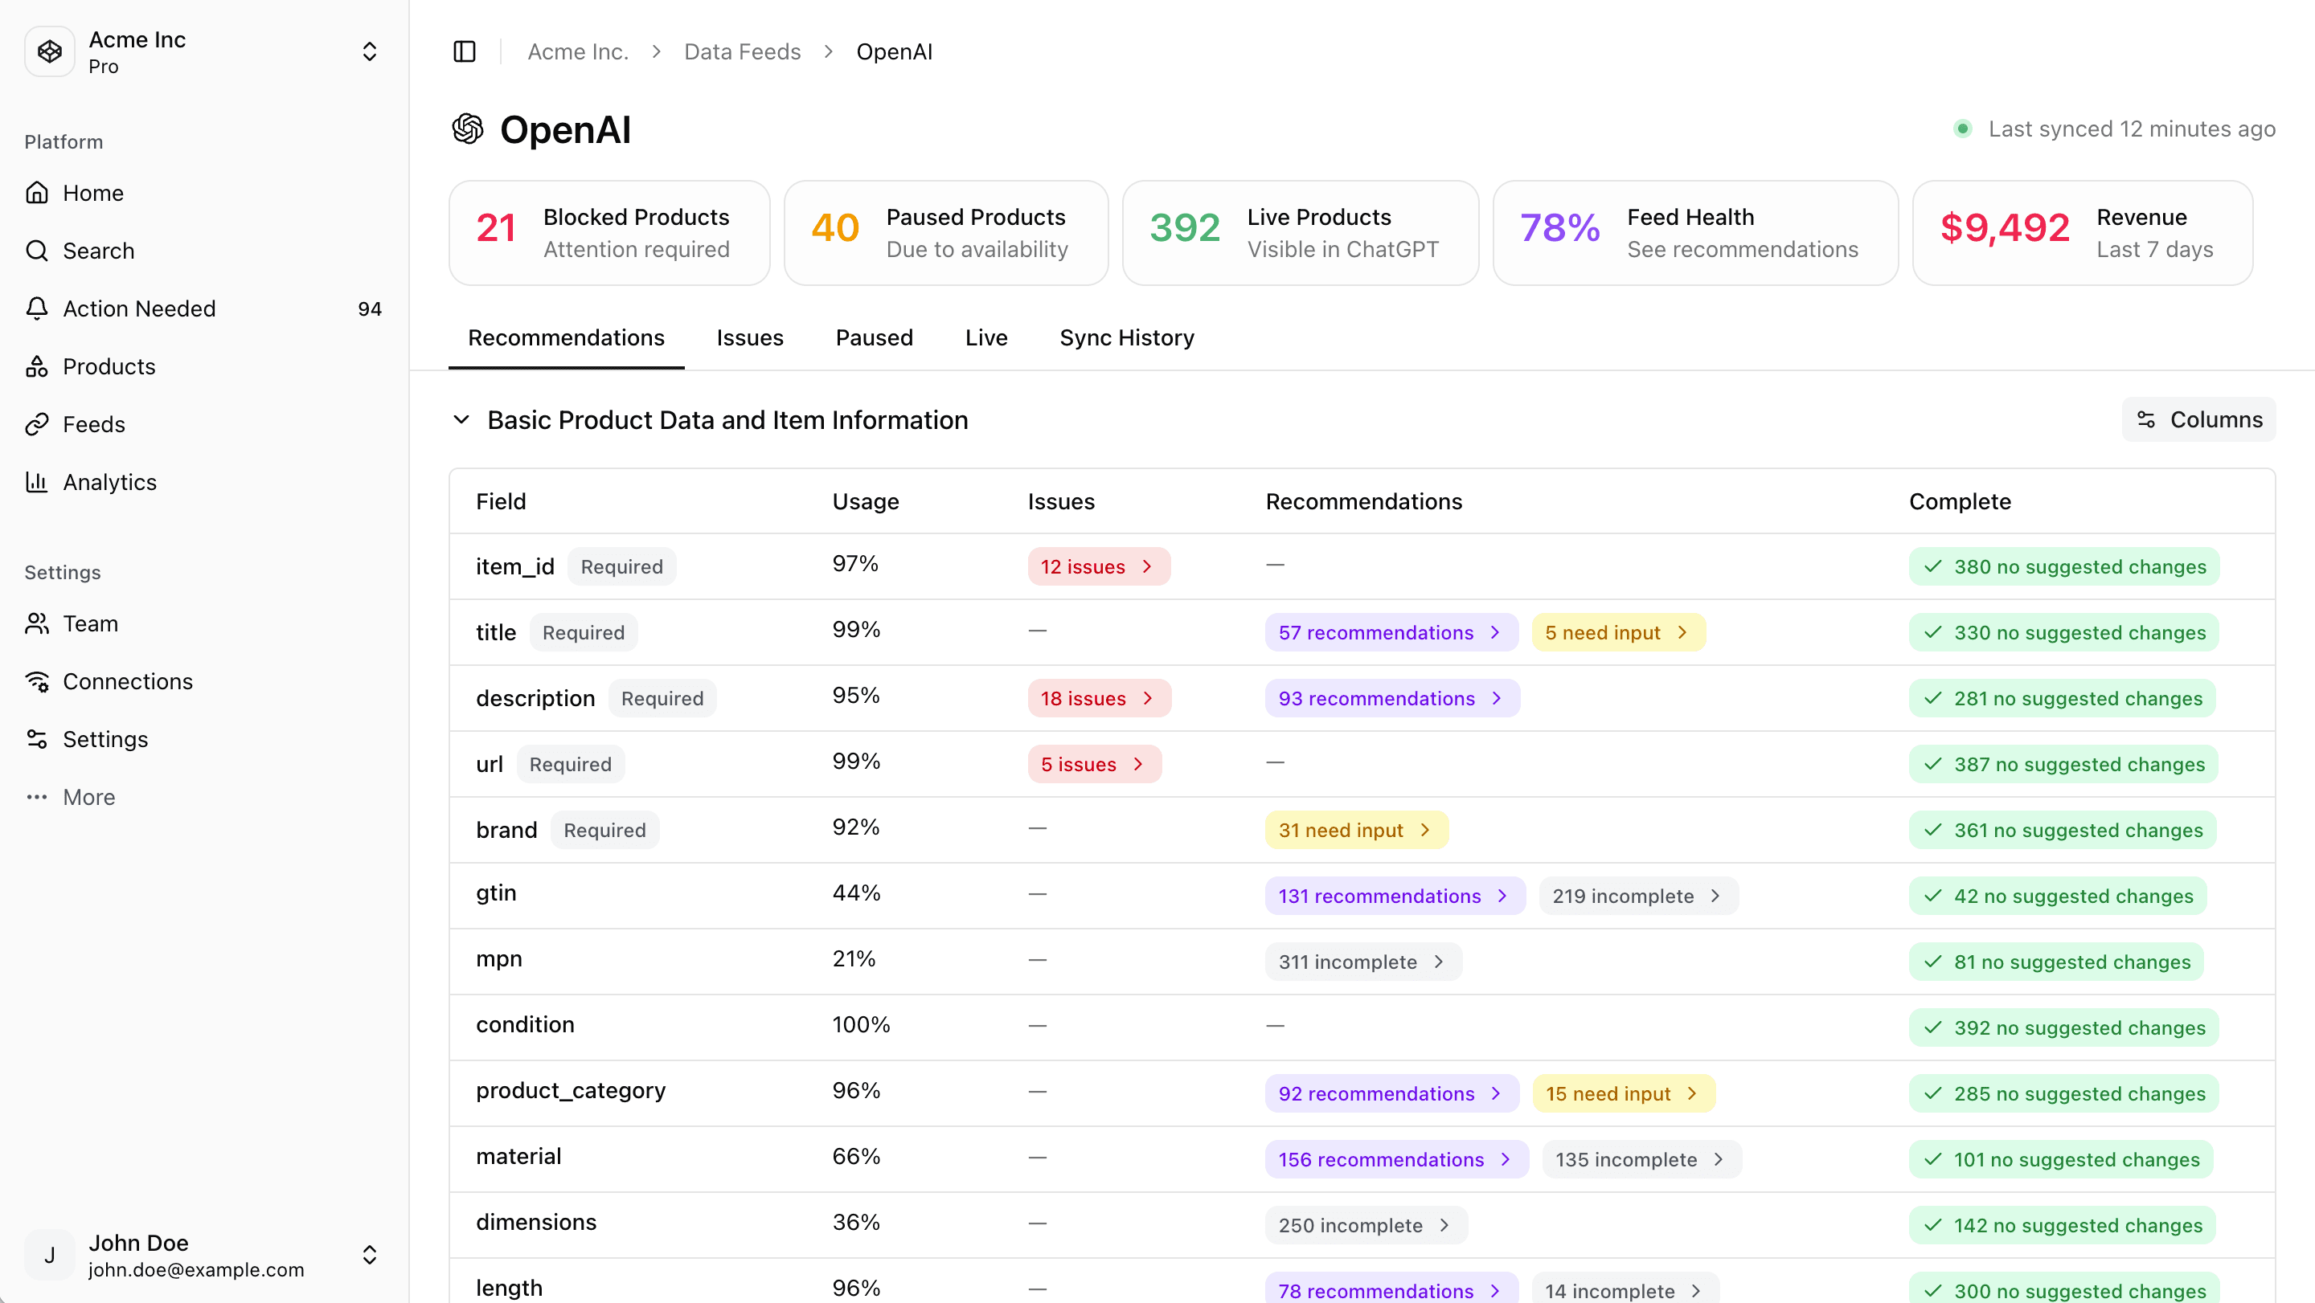Open the Acme Inc workspace switcher
The height and width of the screenshot is (1303, 2315).
pyautogui.click(x=370, y=51)
